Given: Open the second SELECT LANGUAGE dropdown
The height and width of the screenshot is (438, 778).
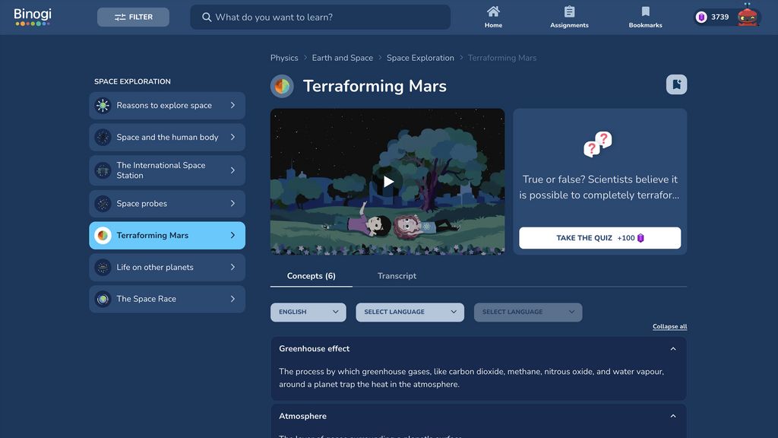Looking at the screenshot, I should (410, 313).
